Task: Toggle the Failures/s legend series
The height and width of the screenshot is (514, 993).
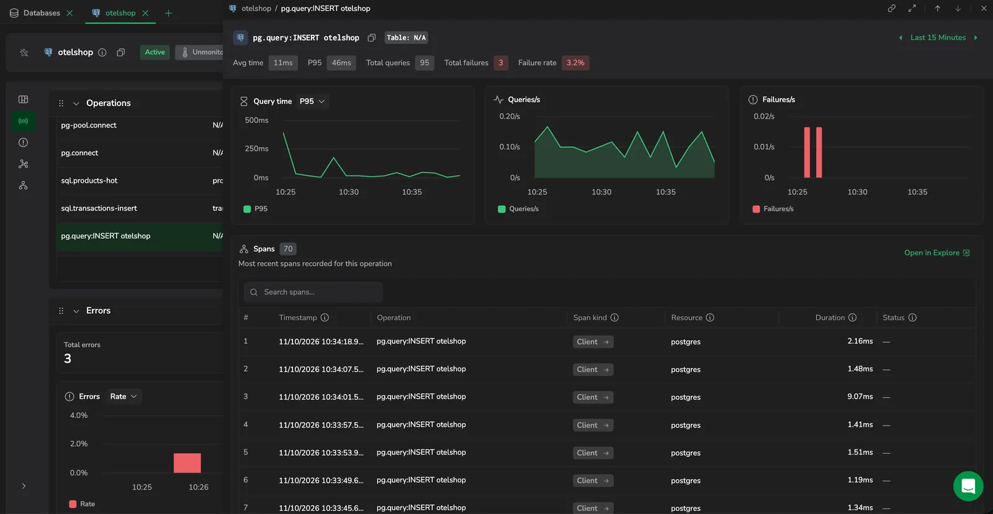Action: [x=773, y=209]
